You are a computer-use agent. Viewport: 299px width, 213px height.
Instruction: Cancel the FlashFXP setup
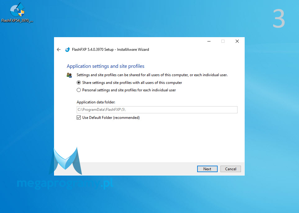point(231,169)
